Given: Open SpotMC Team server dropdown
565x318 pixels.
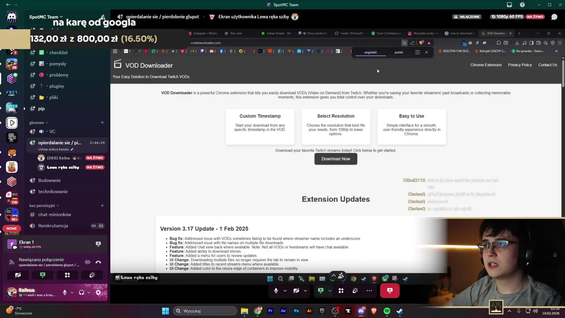Looking at the screenshot, I should click(46, 17).
